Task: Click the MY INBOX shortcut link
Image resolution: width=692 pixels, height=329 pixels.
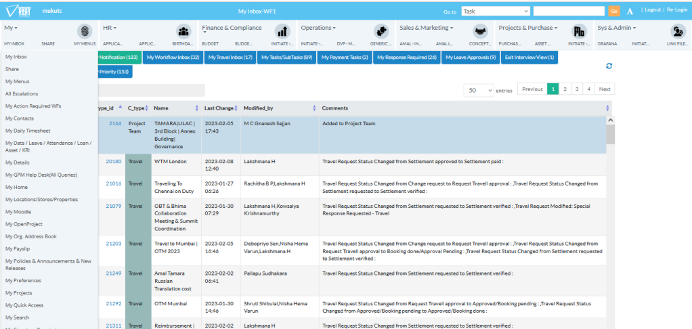Action: (15, 43)
